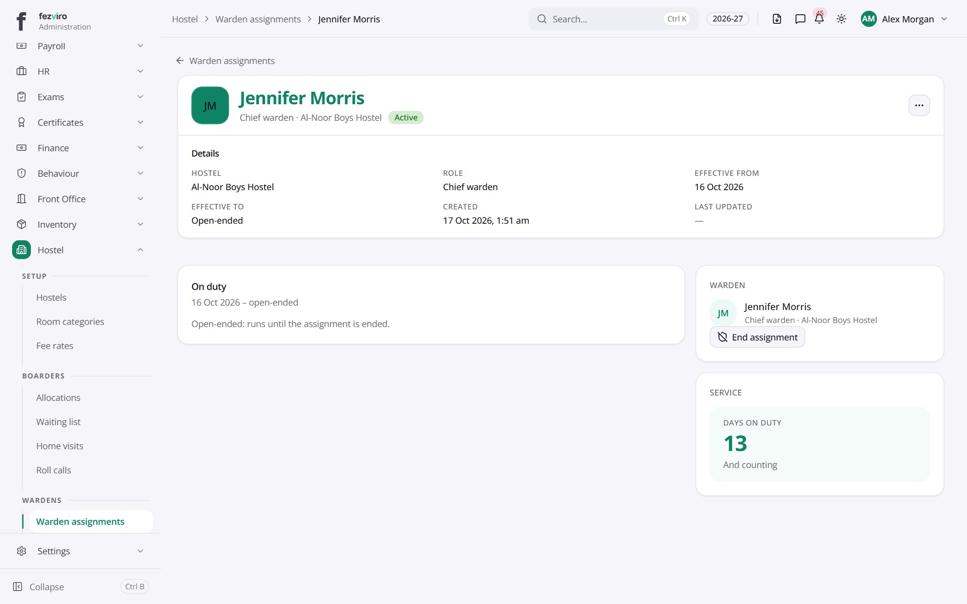
Task: Open Roll calls page
Action: tap(53, 470)
